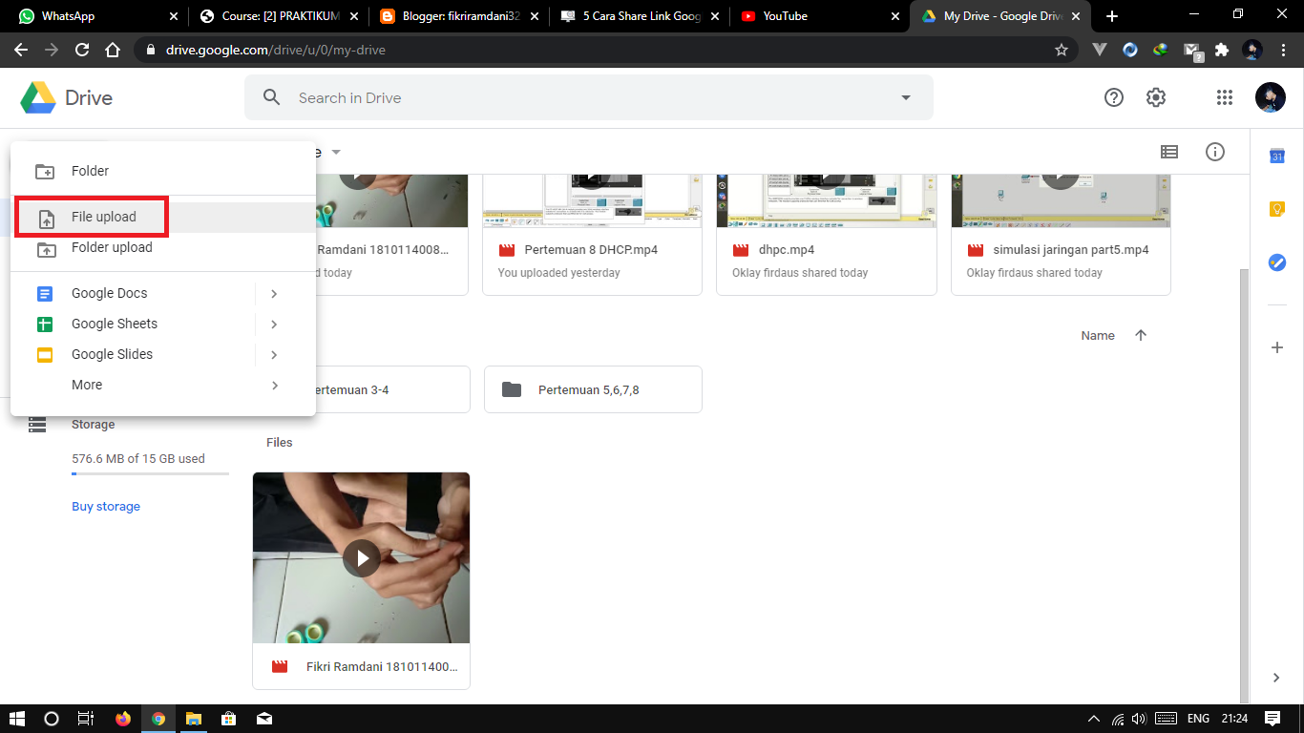Image resolution: width=1304 pixels, height=733 pixels.
Task: Open Chrome profile avatar in toolbar
Action: 1252,50
